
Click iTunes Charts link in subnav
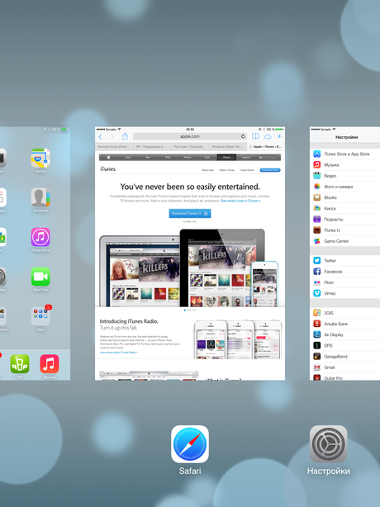(x=247, y=170)
